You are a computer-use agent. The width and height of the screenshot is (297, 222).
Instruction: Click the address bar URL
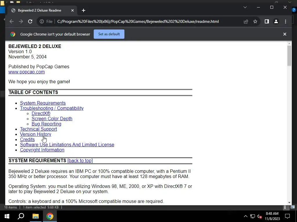click(138, 21)
